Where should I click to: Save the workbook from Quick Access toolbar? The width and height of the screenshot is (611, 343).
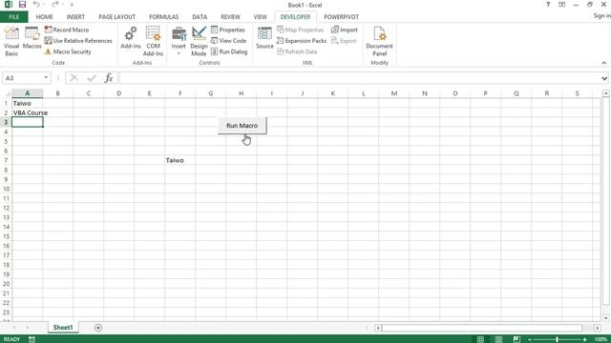coord(22,5)
